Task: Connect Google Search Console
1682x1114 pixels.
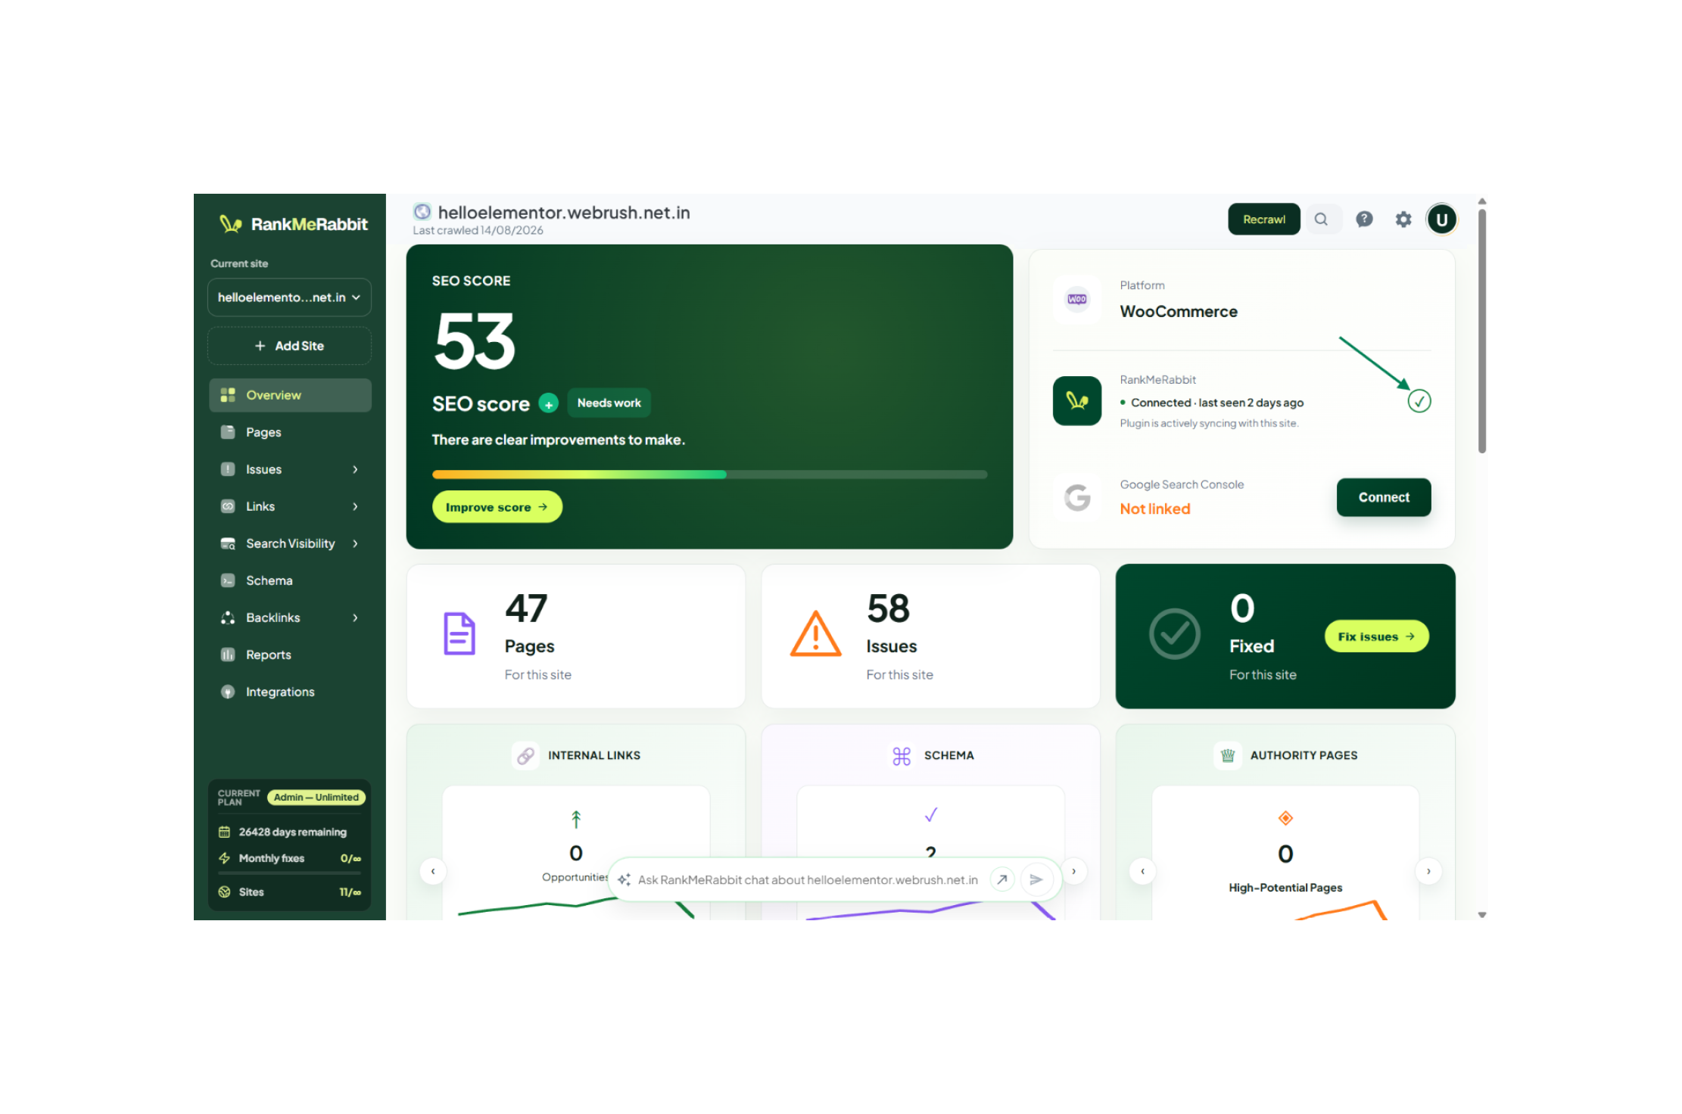Action: (x=1384, y=497)
